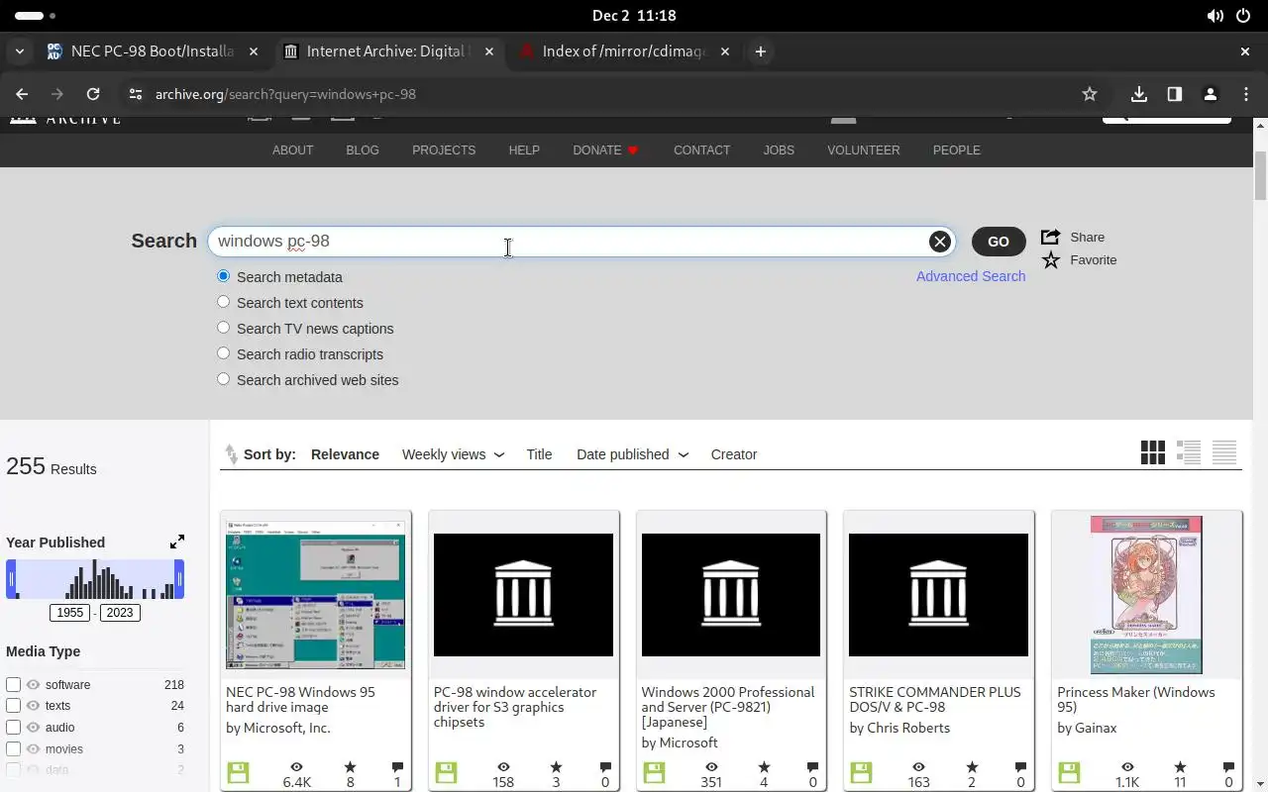Check the texts media type checkbox

(13, 706)
